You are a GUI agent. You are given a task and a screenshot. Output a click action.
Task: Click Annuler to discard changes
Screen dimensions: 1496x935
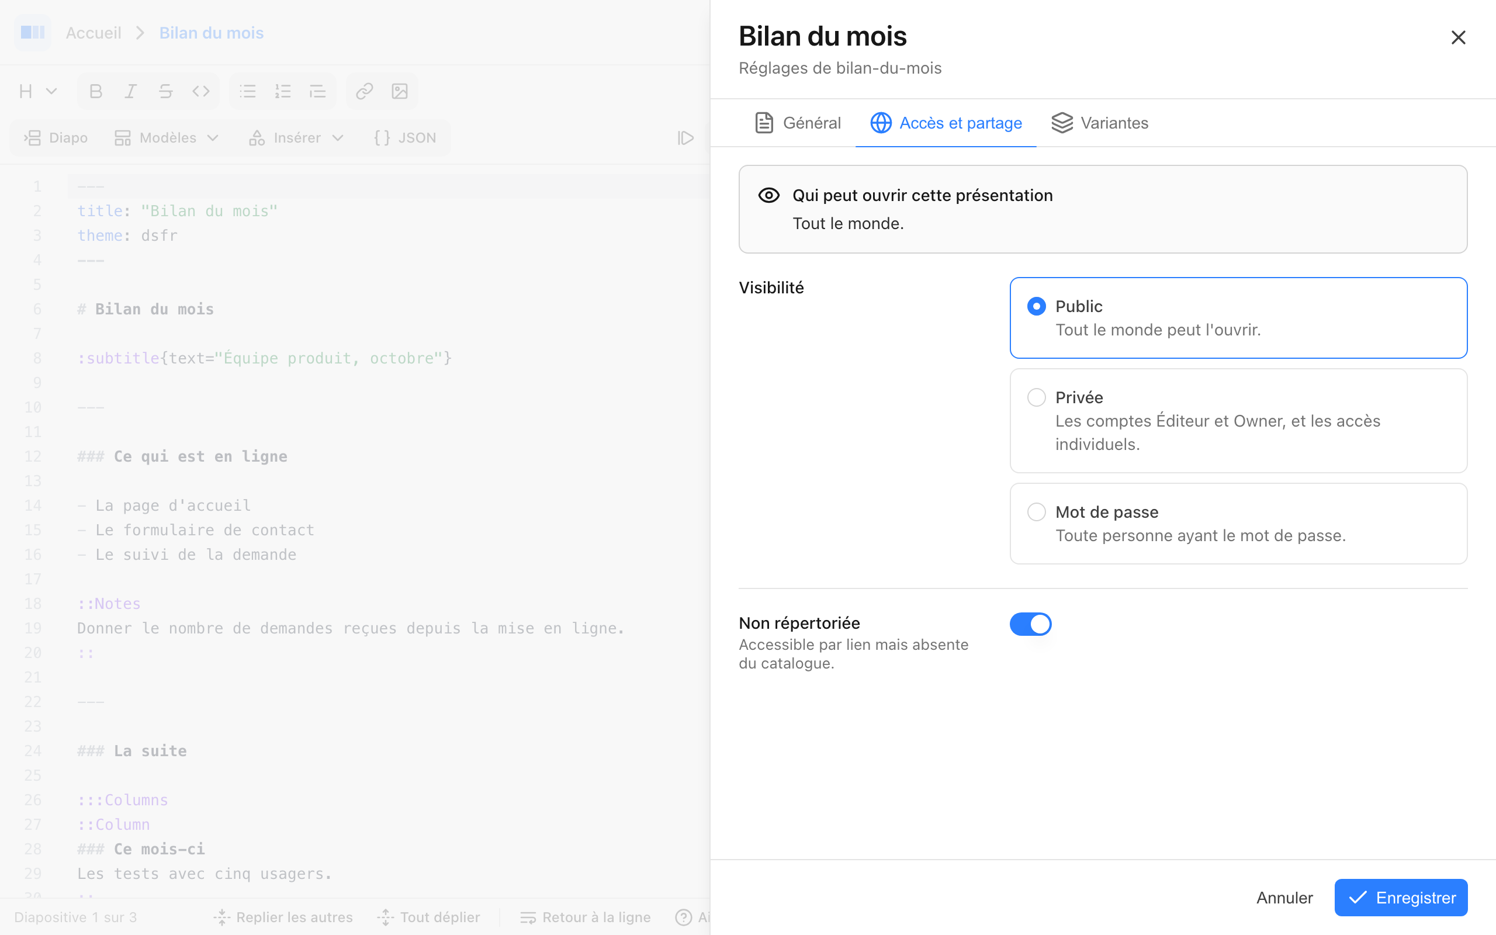coord(1284,897)
